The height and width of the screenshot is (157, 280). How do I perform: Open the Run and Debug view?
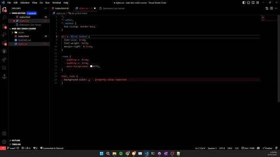coord(4,34)
